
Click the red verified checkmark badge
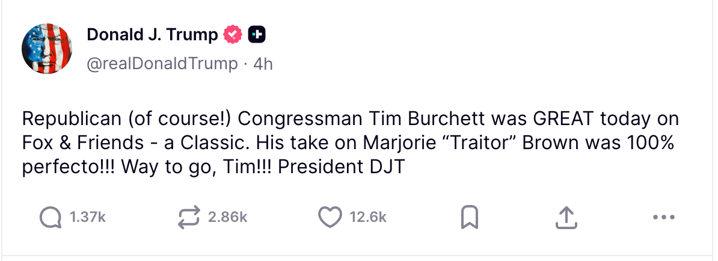click(x=232, y=35)
